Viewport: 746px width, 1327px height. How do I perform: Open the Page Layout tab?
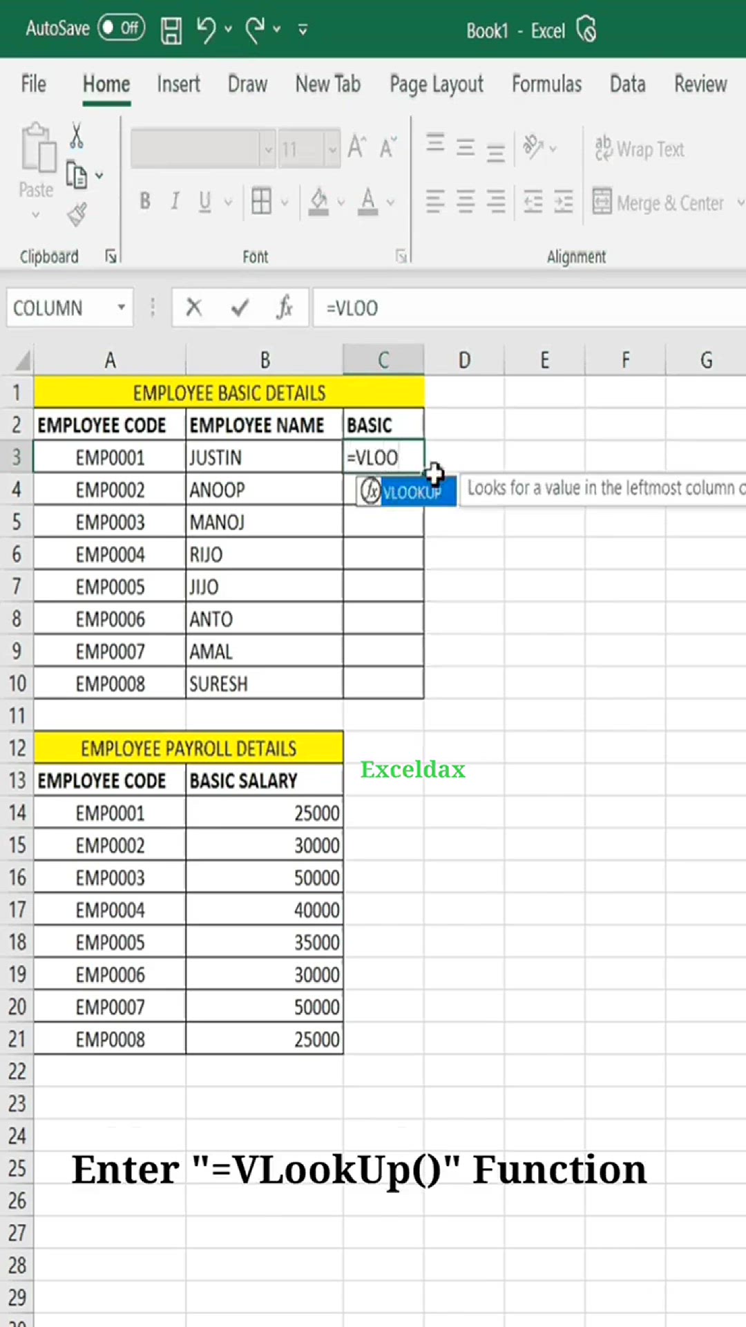point(437,85)
